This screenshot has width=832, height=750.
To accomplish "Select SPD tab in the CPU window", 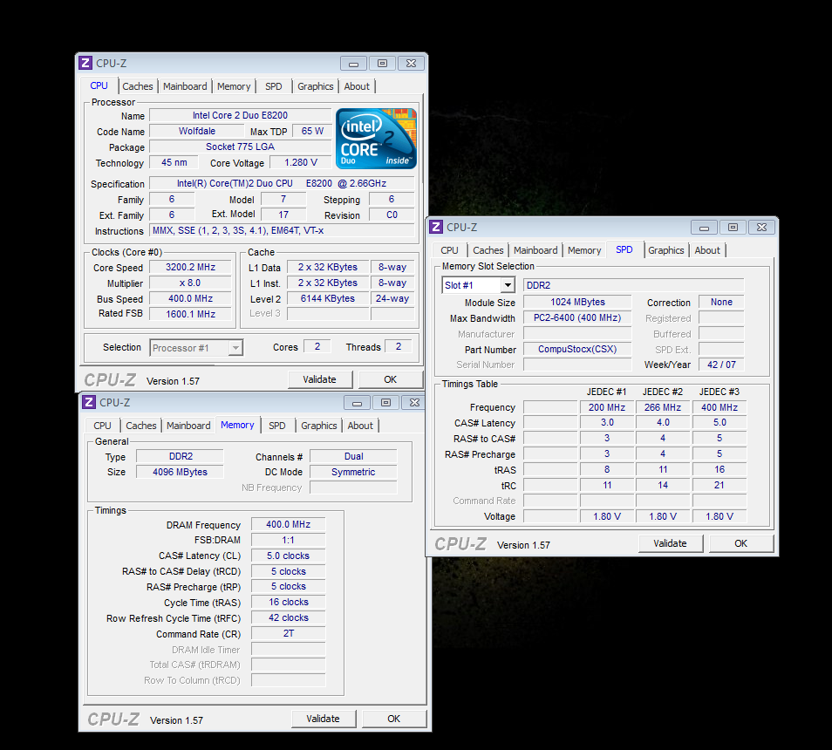I will (x=274, y=86).
